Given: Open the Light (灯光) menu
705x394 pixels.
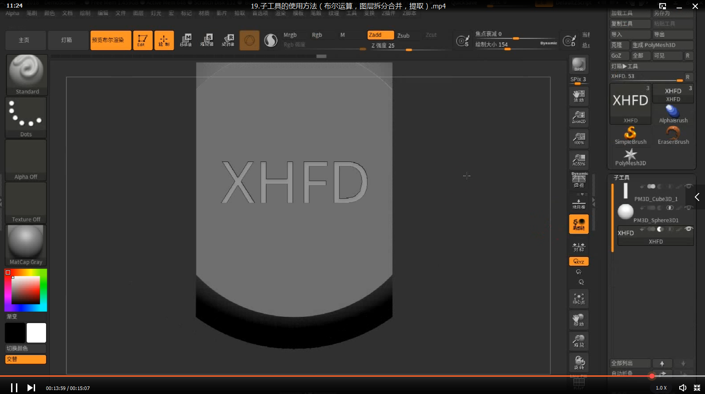Looking at the screenshot, I should 156,13.
